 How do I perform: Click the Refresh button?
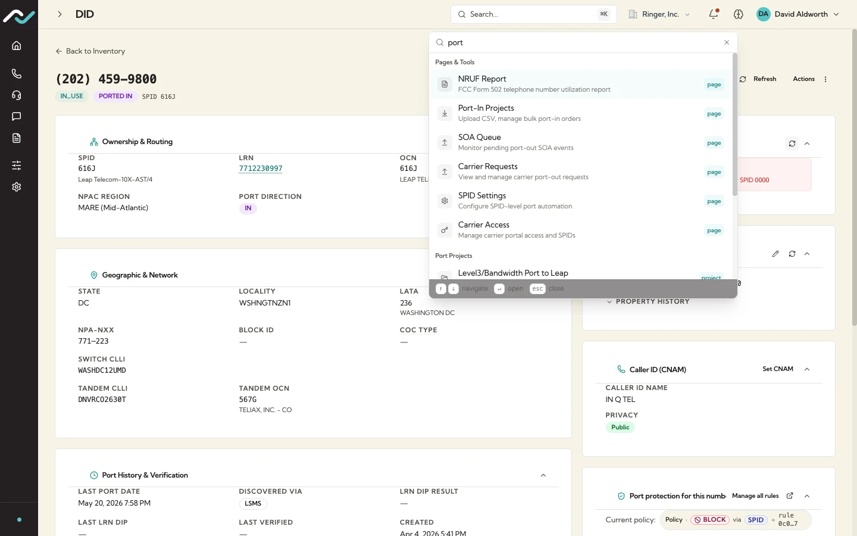click(758, 79)
